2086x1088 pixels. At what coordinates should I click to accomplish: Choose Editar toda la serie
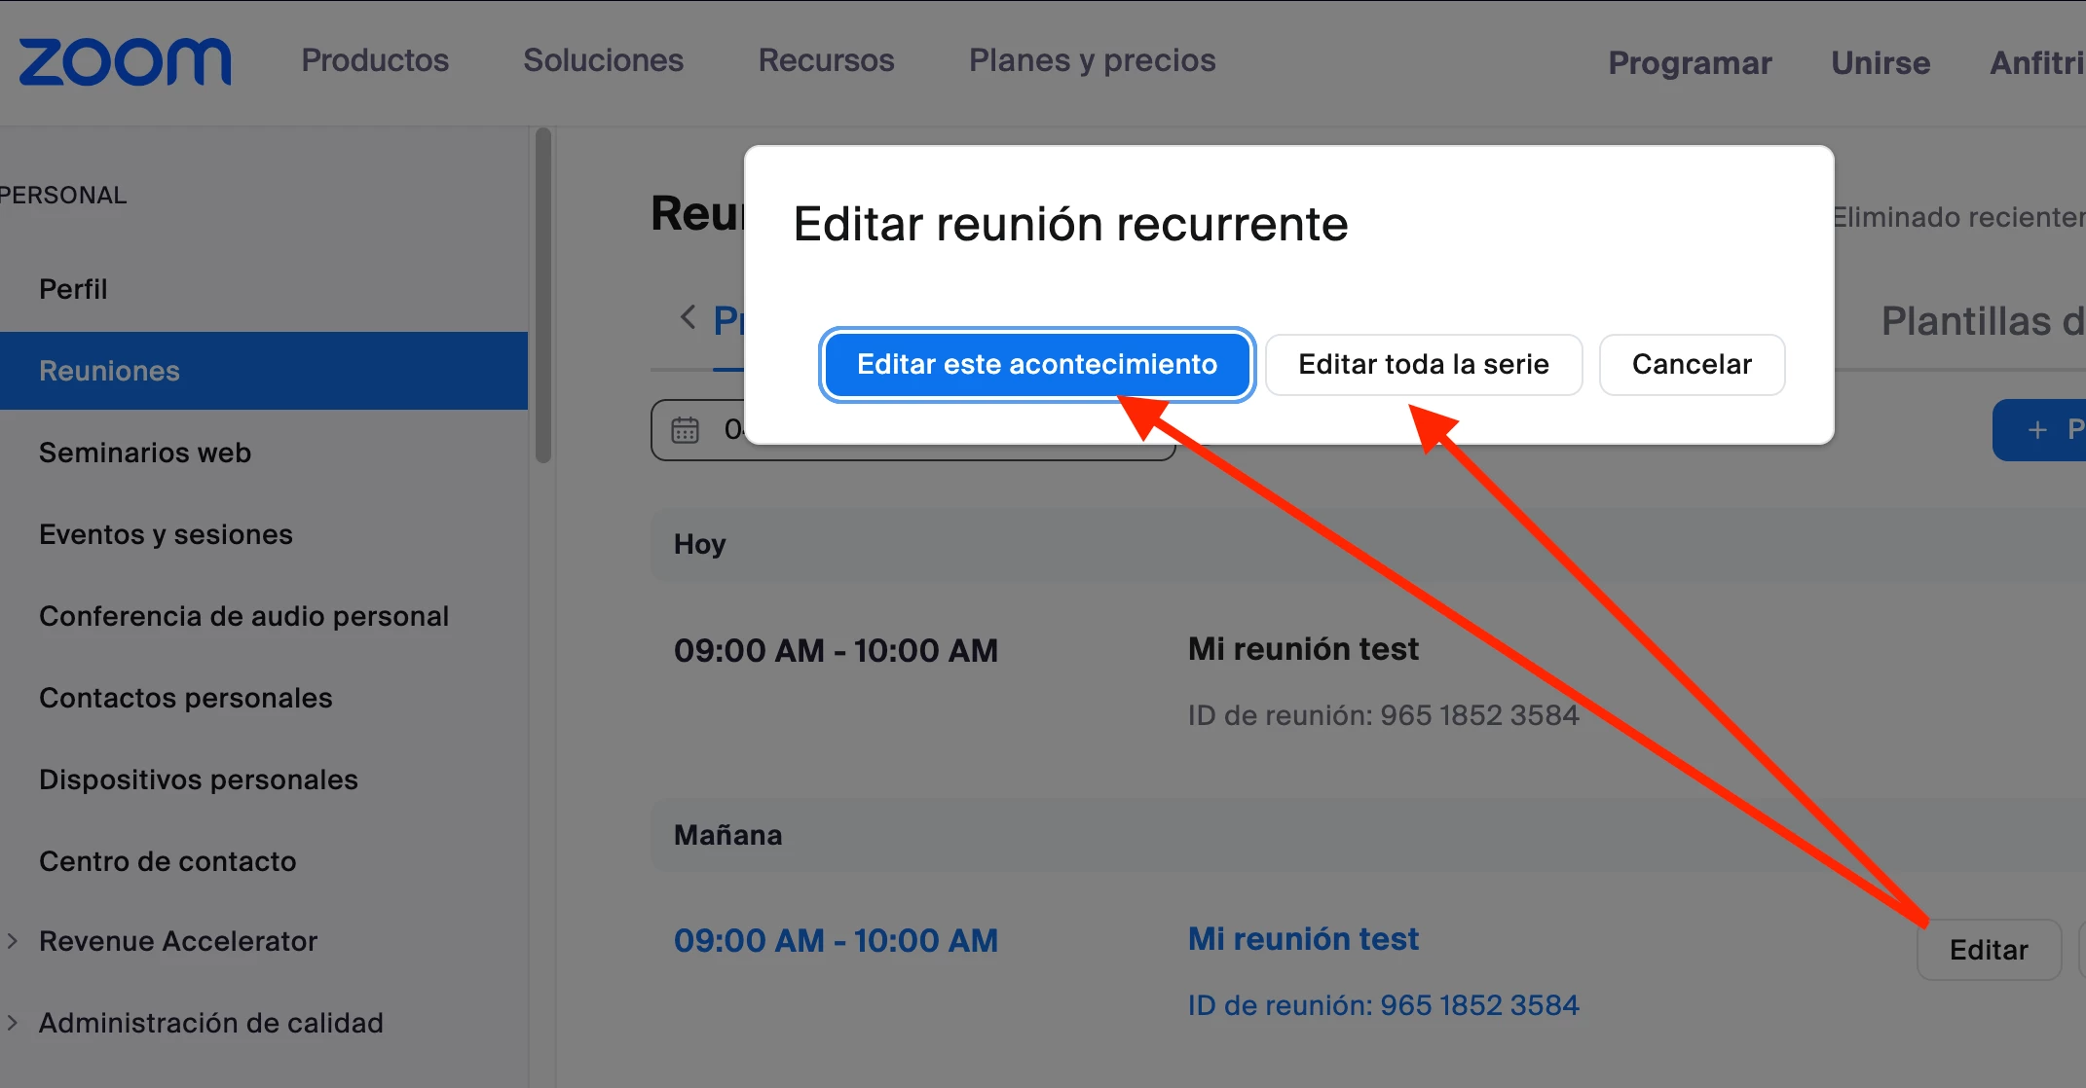1423,364
